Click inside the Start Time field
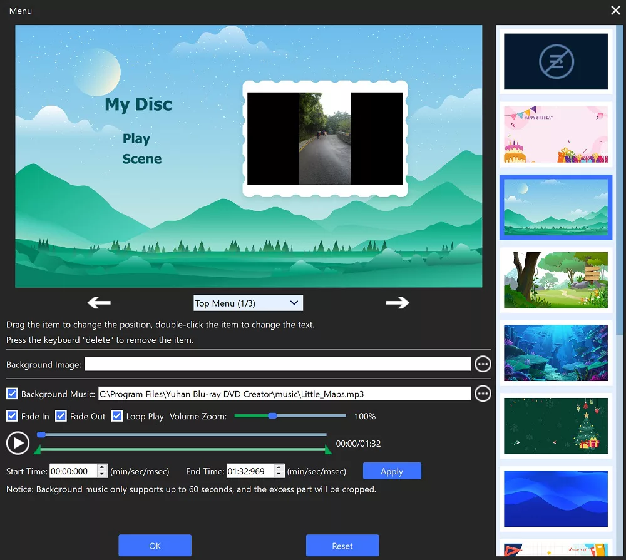626x560 pixels. point(73,471)
